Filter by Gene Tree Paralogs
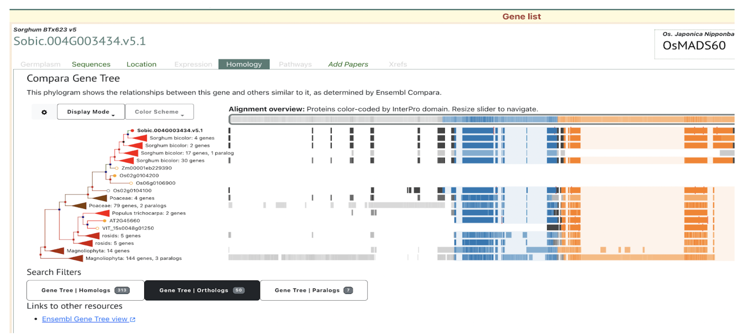The height and width of the screenshot is (336, 742). pos(313,290)
